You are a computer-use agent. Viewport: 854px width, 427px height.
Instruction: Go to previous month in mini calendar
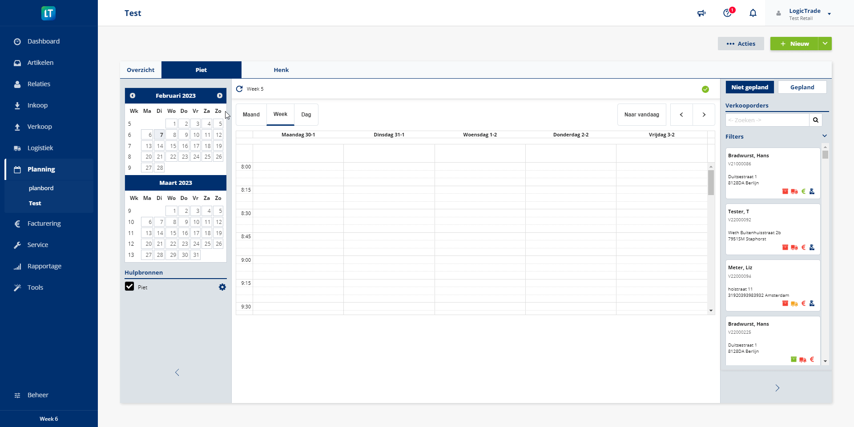point(133,96)
